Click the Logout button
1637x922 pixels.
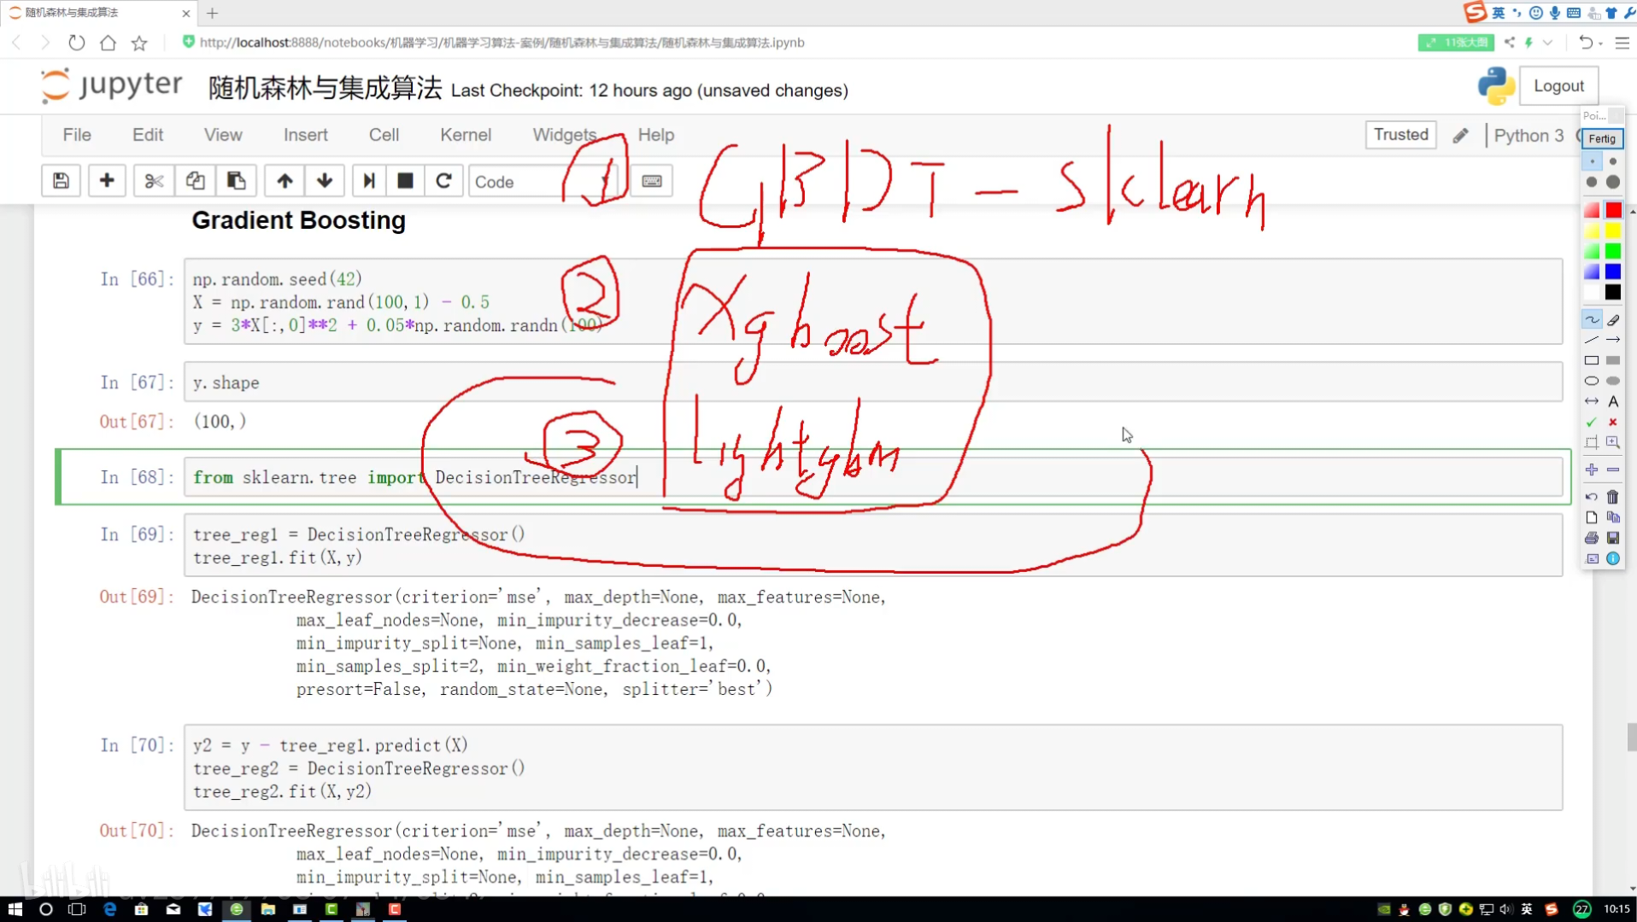[x=1558, y=86]
